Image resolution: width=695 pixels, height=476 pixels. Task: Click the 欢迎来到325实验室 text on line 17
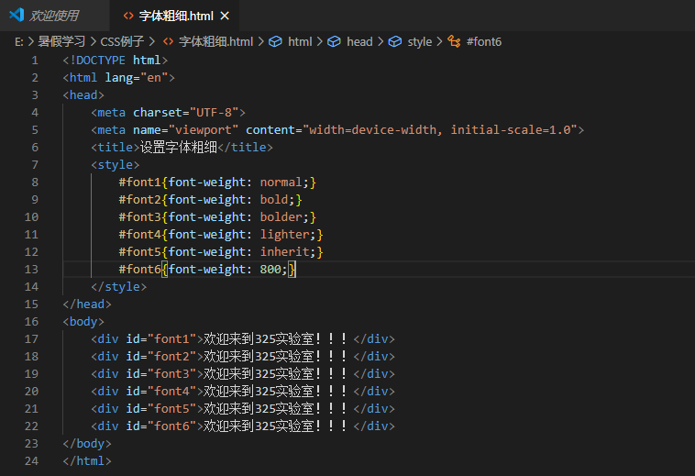259,339
